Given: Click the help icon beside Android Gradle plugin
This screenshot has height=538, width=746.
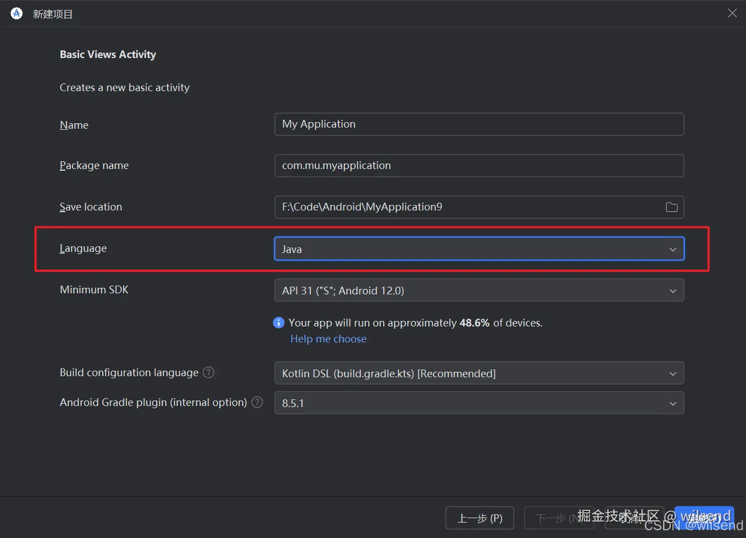Looking at the screenshot, I should point(257,402).
